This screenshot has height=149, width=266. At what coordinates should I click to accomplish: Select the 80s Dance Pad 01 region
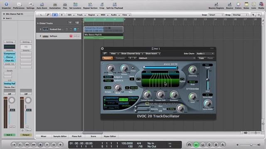[103, 36]
